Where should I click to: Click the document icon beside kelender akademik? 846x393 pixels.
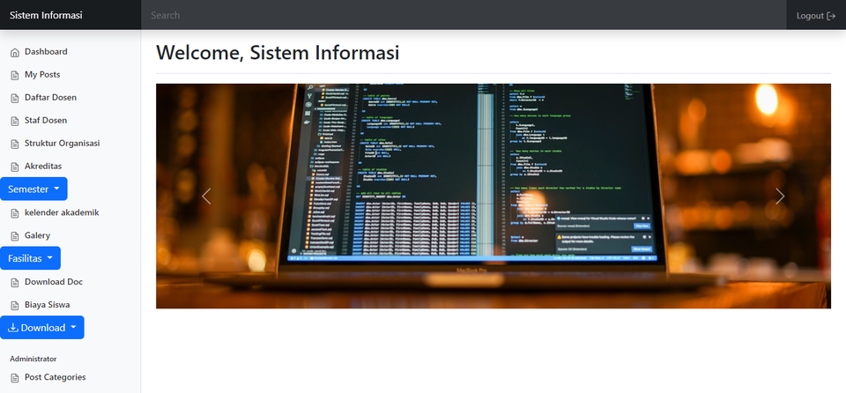(x=15, y=213)
